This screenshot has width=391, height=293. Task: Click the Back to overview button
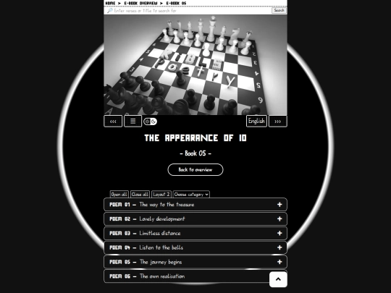tap(195, 170)
